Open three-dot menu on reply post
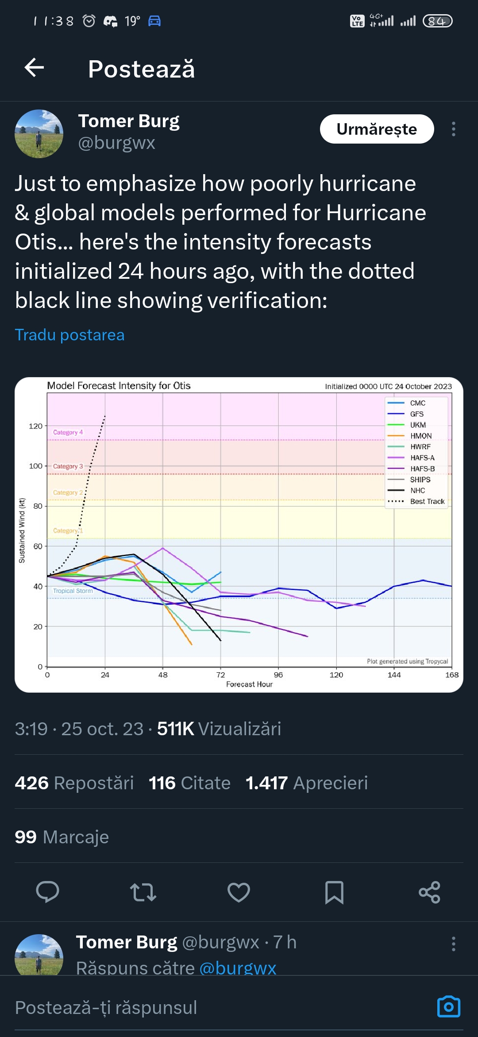 click(x=453, y=944)
